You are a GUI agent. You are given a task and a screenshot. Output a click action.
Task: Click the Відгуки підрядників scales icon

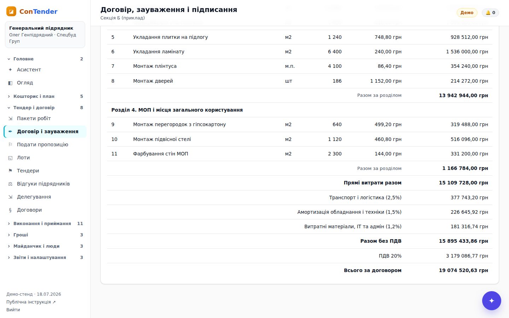10,184
